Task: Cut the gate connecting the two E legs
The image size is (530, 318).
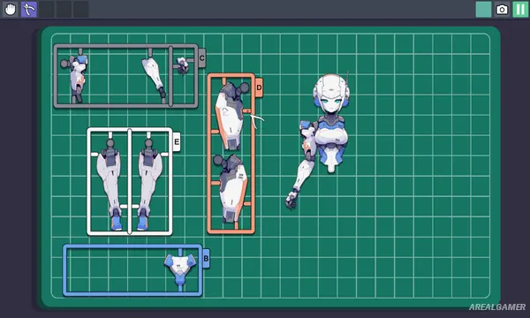Action: [130, 207]
